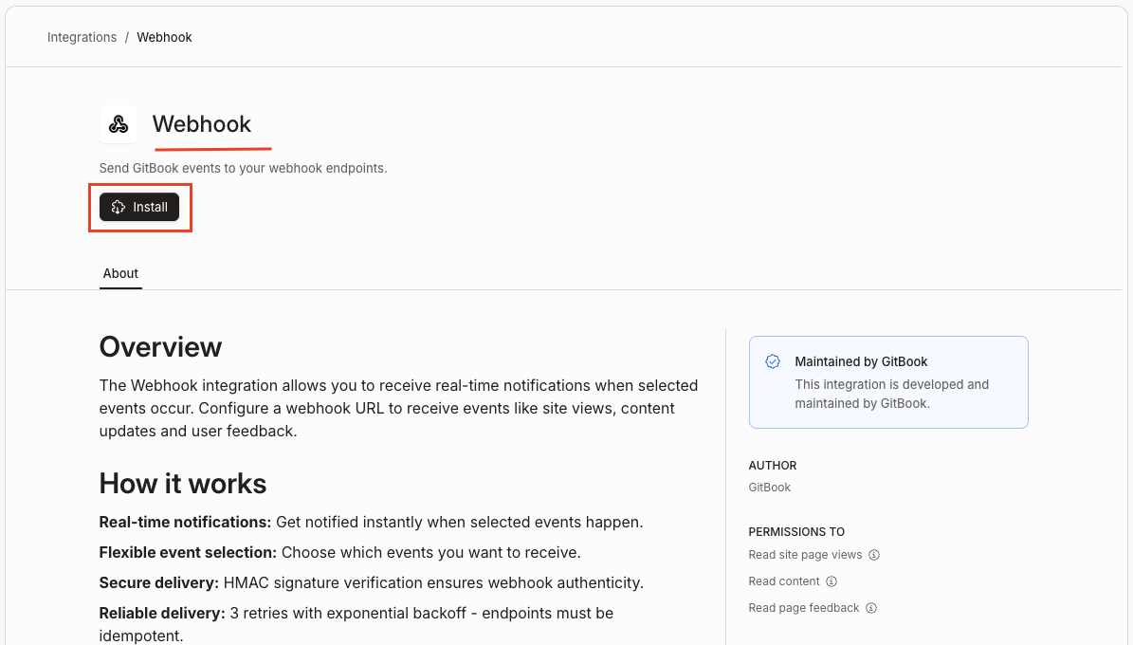Click the Webhook page title
Viewport: 1133px width, 645px height.
click(x=202, y=124)
